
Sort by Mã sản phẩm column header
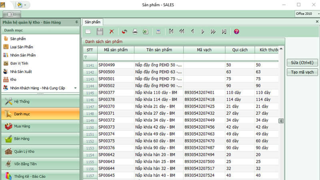pos(116,50)
